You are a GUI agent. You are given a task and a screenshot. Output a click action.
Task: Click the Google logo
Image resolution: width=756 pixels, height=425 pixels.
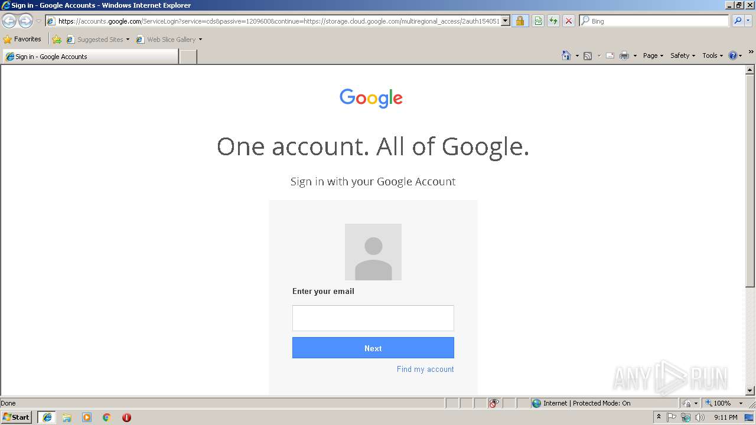[x=372, y=99]
